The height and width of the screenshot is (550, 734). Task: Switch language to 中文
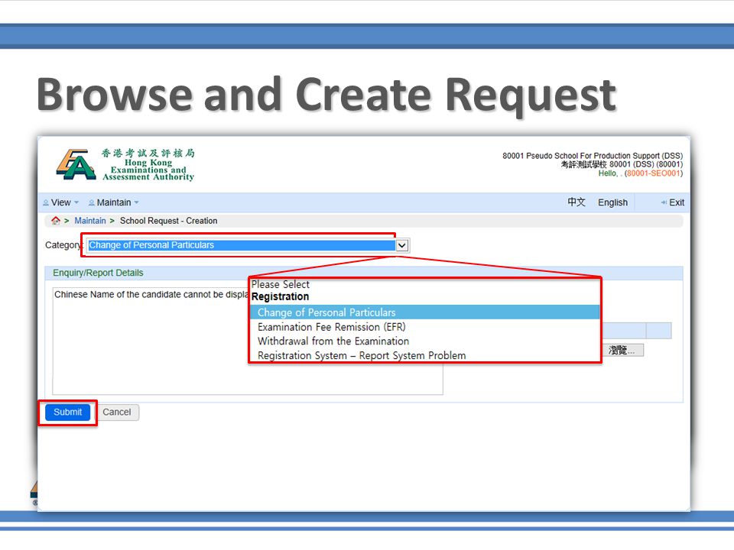coord(576,202)
